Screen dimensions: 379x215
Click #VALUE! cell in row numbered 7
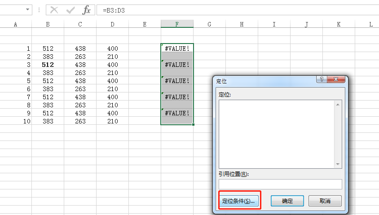coord(177,97)
